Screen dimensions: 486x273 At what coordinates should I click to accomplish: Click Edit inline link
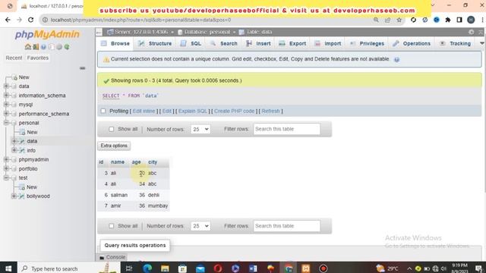coord(144,111)
